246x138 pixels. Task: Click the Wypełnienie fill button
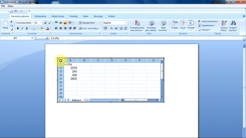pyautogui.click(x=207, y=26)
